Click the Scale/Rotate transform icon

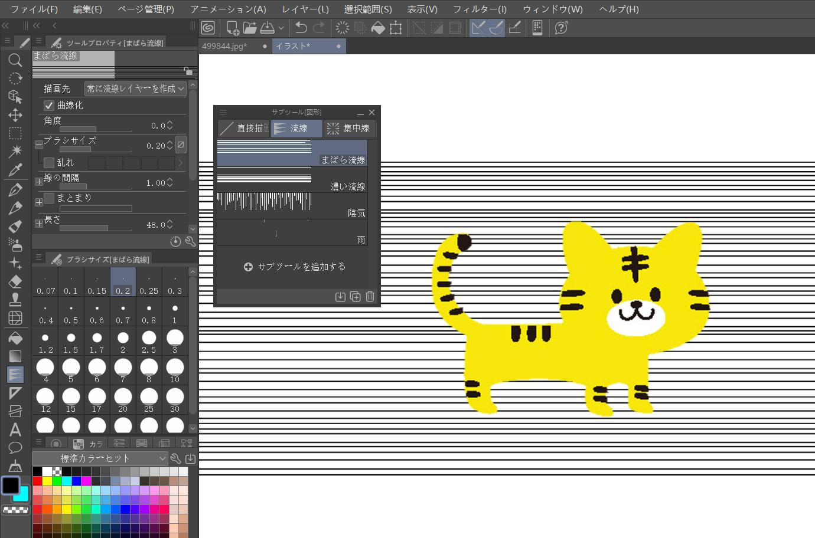coord(396,28)
